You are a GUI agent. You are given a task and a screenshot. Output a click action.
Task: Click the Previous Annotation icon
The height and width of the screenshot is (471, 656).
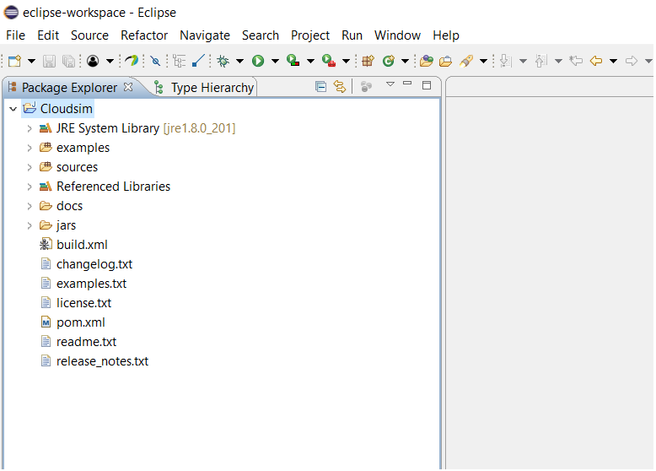tap(541, 61)
